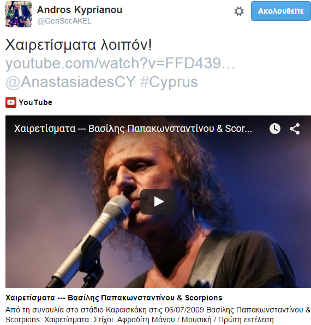Screen dimensions: 311x325
Task: Open Andros Kyprianou profile avatar
Action: pos(19,14)
